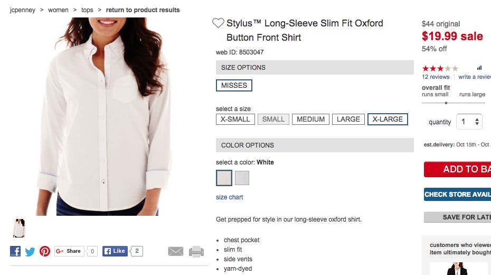Open the size chart link
The width and height of the screenshot is (491, 275).
[230, 197]
